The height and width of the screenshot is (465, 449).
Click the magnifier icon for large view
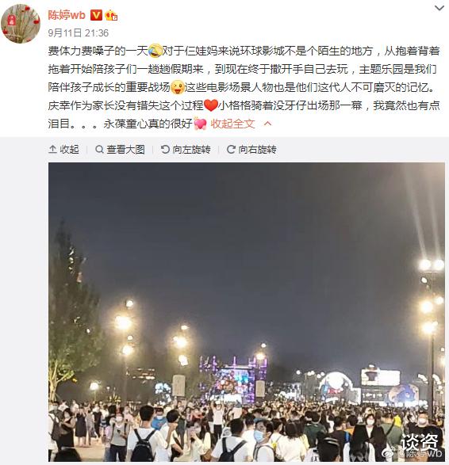[x=99, y=150]
